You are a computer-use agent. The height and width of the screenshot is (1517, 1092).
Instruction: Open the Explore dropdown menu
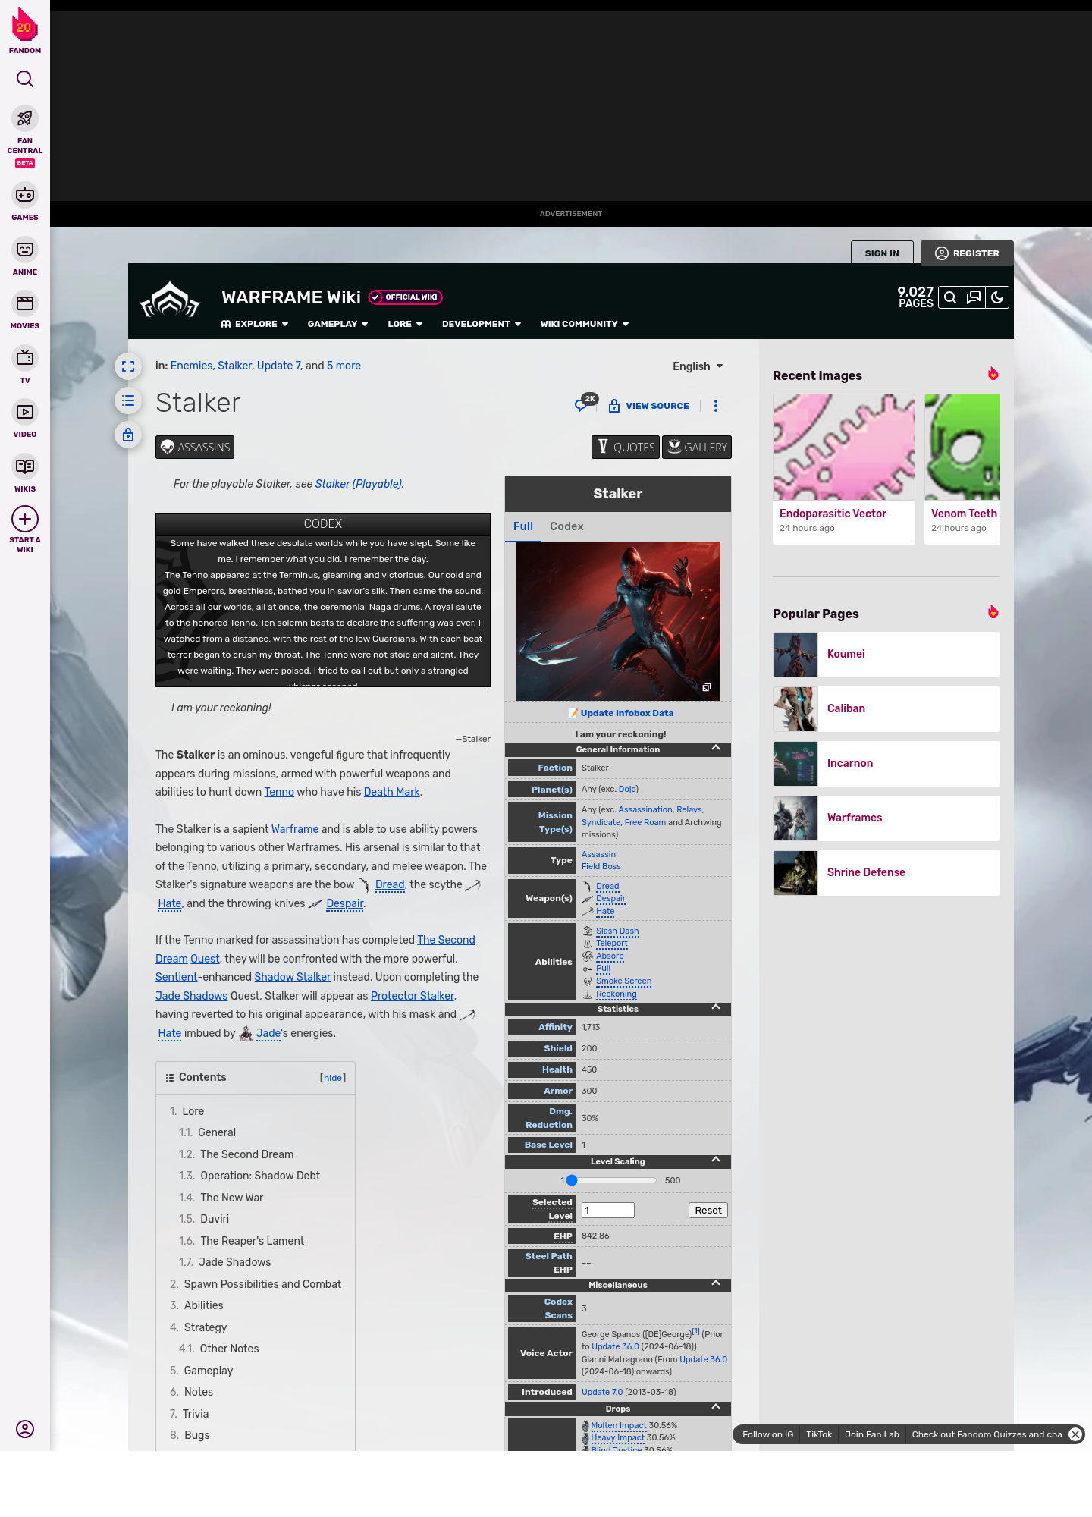click(x=255, y=324)
